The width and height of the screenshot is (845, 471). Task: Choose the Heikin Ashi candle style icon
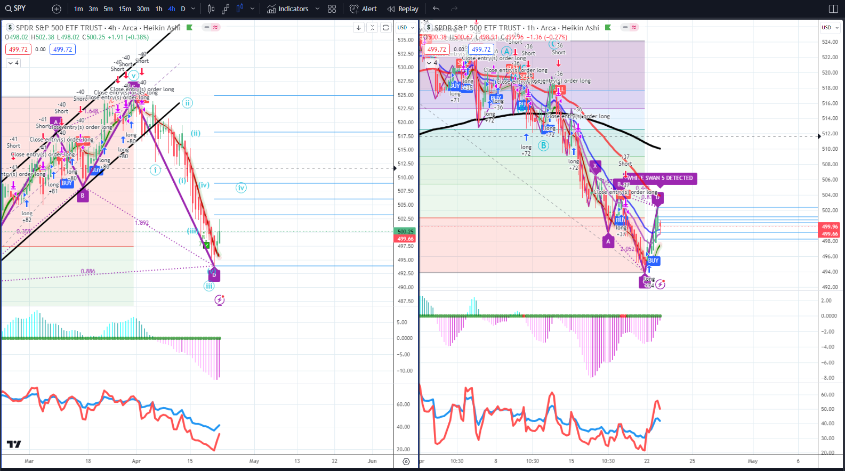click(240, 9)
